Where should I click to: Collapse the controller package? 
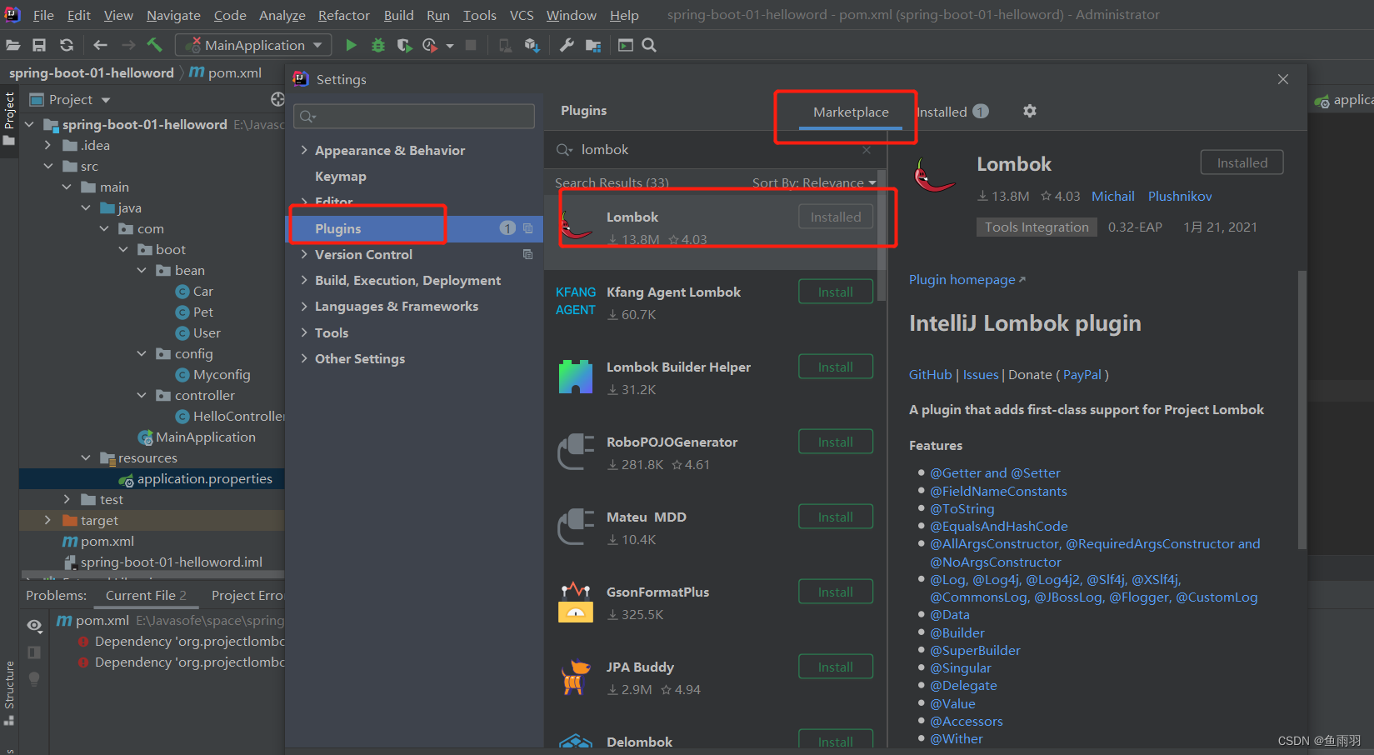click(x=142, y=395)
